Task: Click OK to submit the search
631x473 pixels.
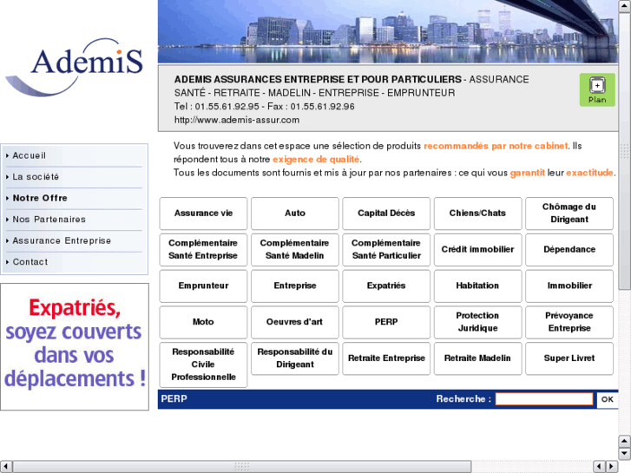Action: tap(608, 399)
